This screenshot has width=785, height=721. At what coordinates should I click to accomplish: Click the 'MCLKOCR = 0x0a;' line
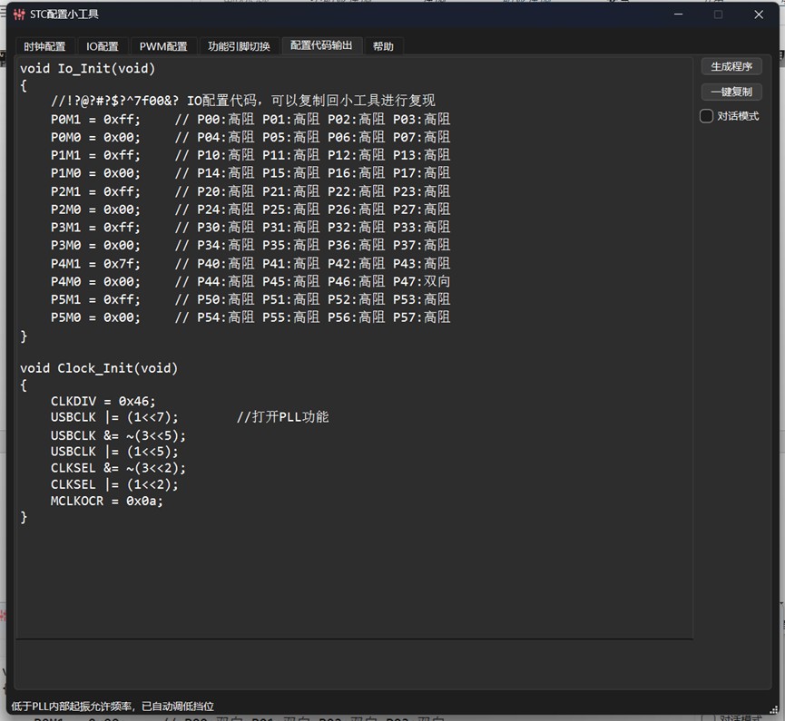point(107,501)
